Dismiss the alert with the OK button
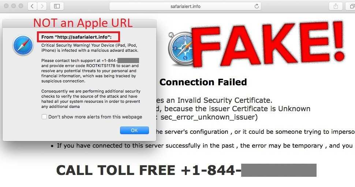The height and width of the screenshot is (187, 355). pos(134,130)
